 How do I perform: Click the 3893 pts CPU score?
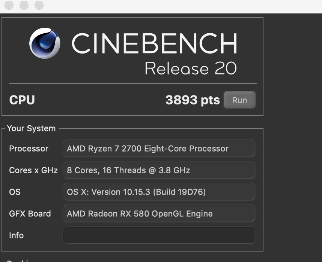(193, 100)
